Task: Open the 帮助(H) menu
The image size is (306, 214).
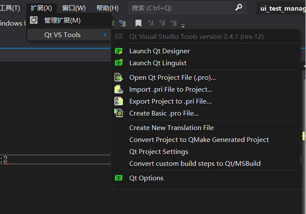Action: click(x=107, y=8)
